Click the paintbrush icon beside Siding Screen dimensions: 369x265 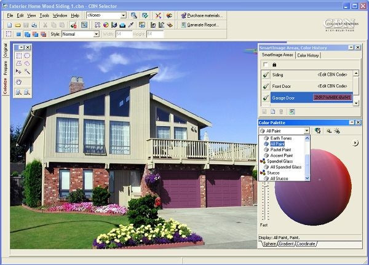(266, 75)
